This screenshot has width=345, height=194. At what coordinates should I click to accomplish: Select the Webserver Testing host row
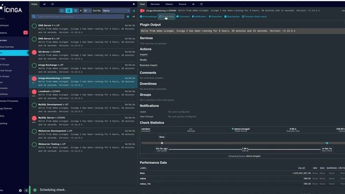click(84, 148)
